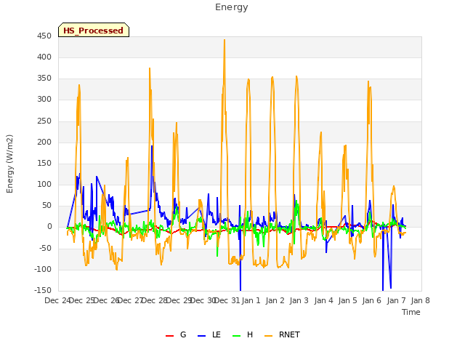Click the 300 y-axis tick label

(44, 100)
